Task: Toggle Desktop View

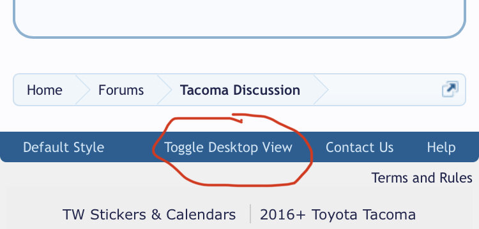Action: point(228,148)
